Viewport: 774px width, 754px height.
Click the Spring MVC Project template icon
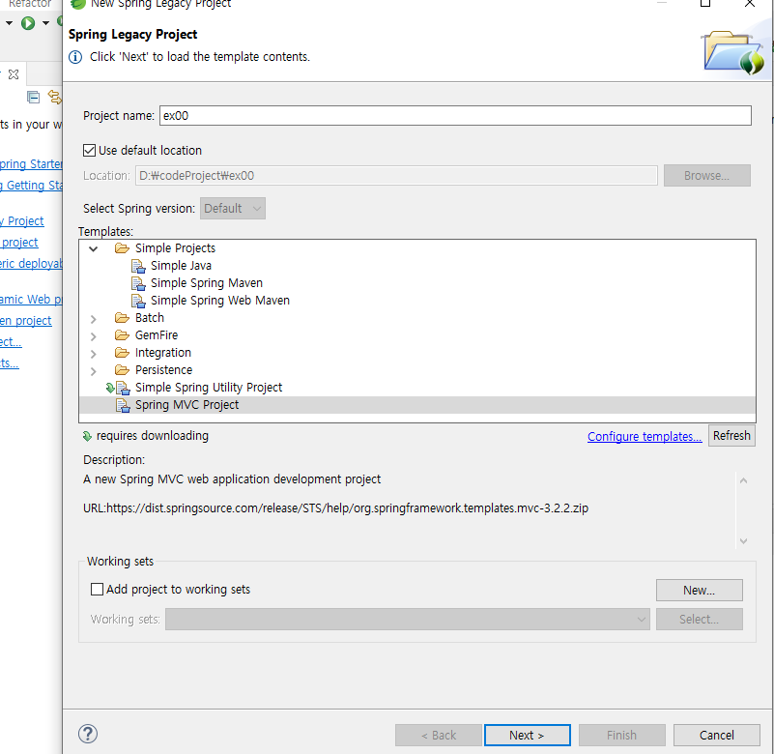(123, 405)
